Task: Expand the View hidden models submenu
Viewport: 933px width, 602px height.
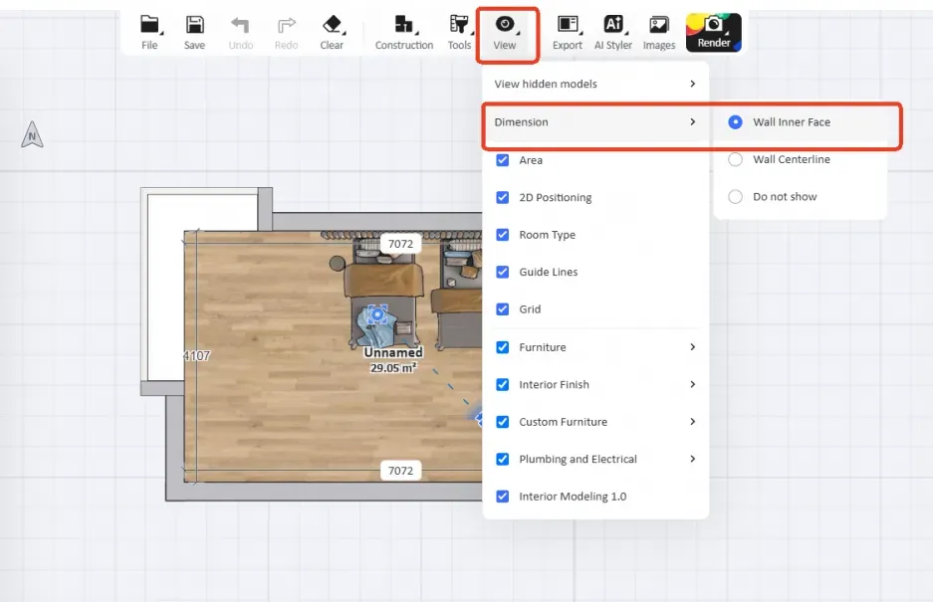Action: 692,85
